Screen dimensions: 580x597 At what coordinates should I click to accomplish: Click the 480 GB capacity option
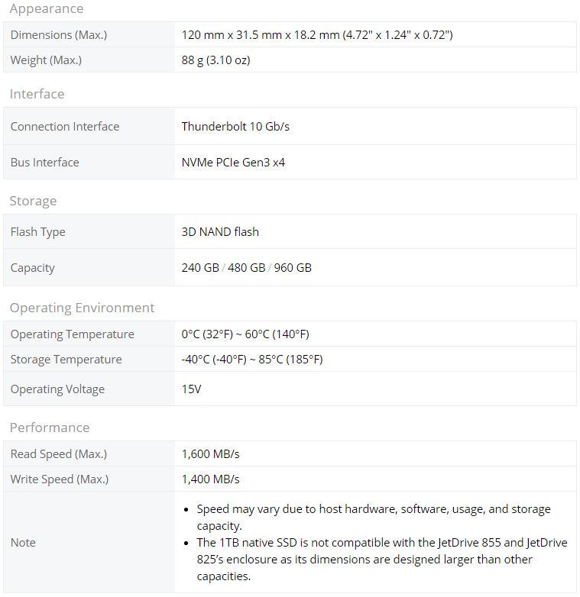246,267
